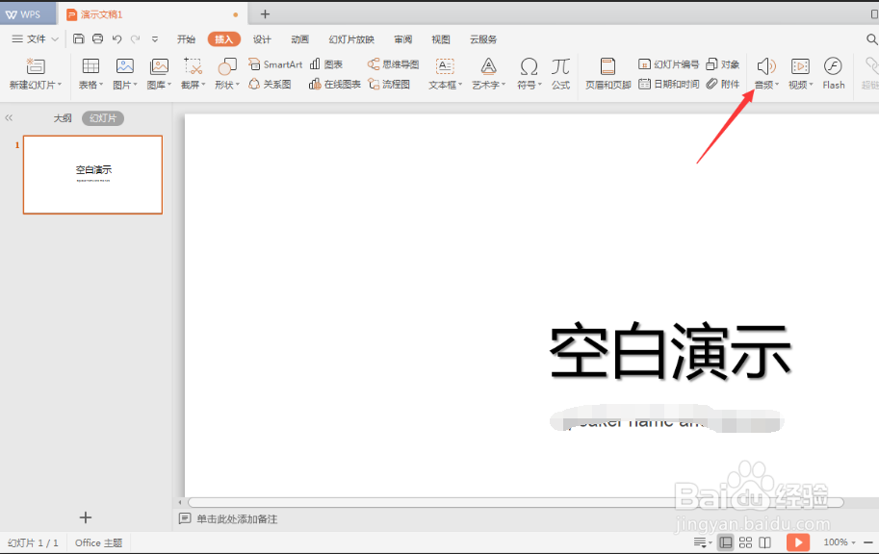Insert a Flash file
The height and width of the screenshot is (554, 879).
tap(834, 73)
